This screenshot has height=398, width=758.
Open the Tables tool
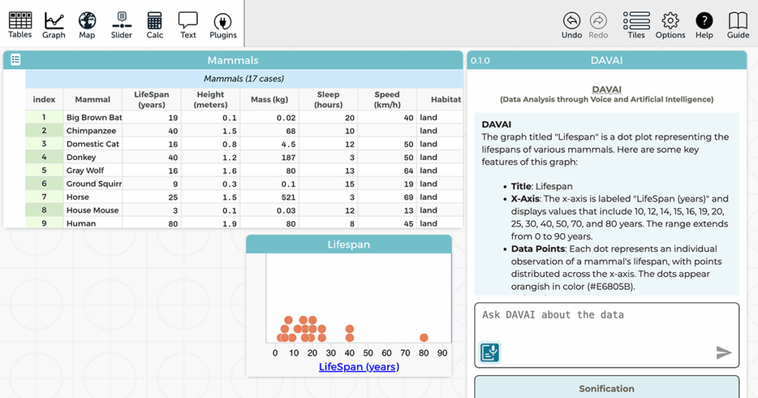pyautogui.click(x=20, y=25)
